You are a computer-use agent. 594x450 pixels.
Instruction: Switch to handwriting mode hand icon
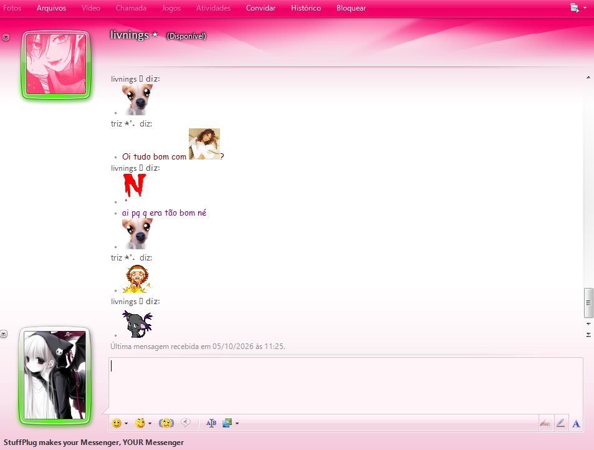point(545,423)
